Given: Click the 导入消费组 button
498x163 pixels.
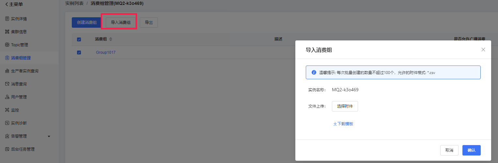Looking at the screenshot, I should [121, 22].
